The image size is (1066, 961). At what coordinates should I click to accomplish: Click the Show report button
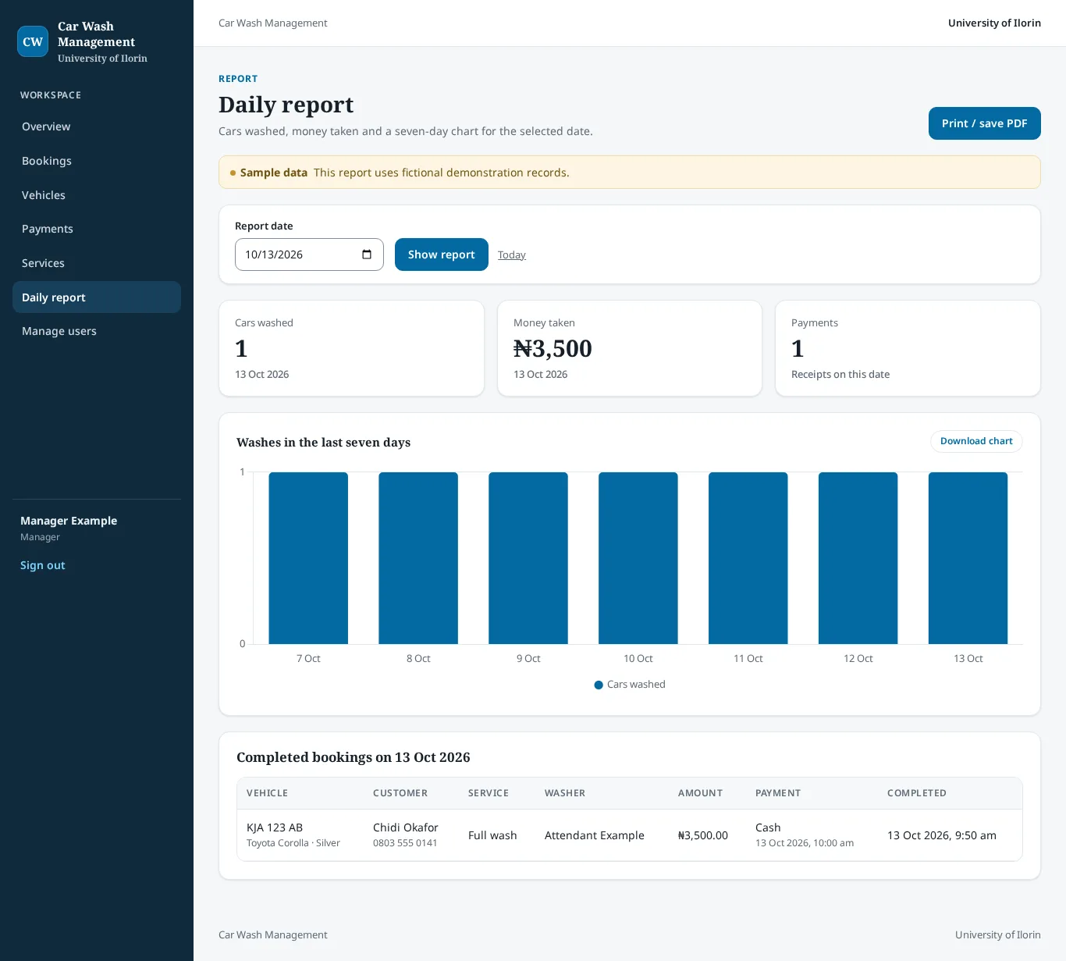click(442, 254)
